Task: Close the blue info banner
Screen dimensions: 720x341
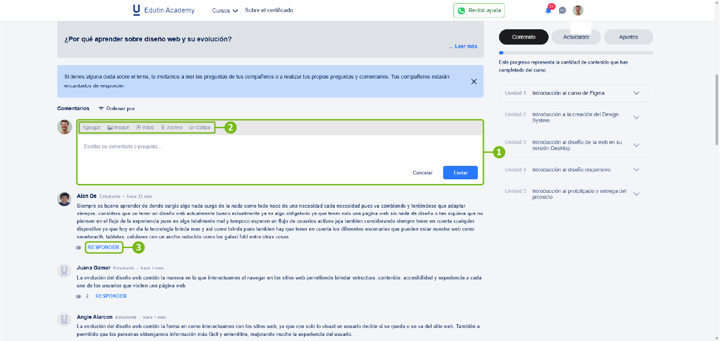Action: tap(474, 81)
